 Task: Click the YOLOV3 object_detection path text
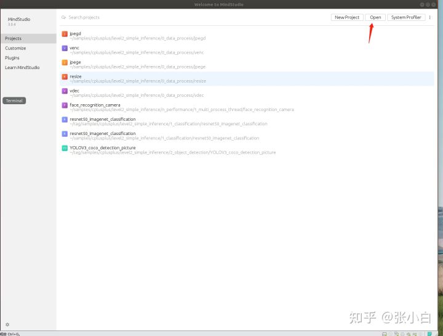coord(173,152)
